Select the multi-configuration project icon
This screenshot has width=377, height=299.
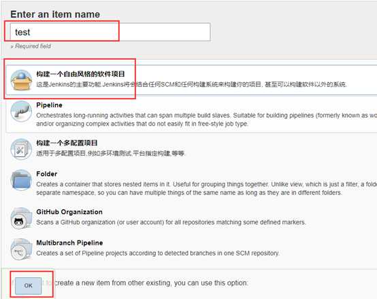coord(21,149)
